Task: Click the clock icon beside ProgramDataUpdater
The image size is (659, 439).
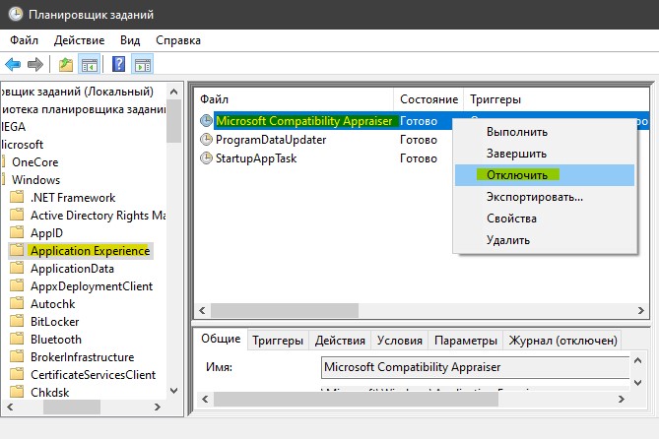Action: [206, 140]
